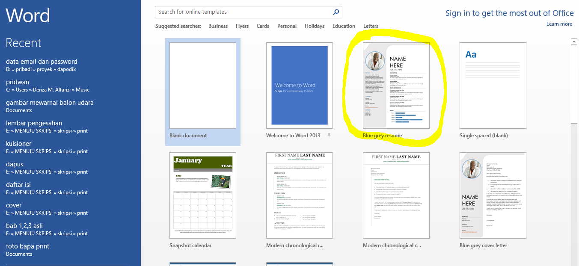This screenshot has height=266, width=579.
Task: Choose the Single spaced (blank) template
Action: pos(493,86)
